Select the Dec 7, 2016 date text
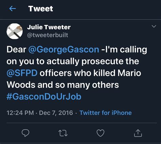The height and width of the screenshot is (144, 161). 56,113
